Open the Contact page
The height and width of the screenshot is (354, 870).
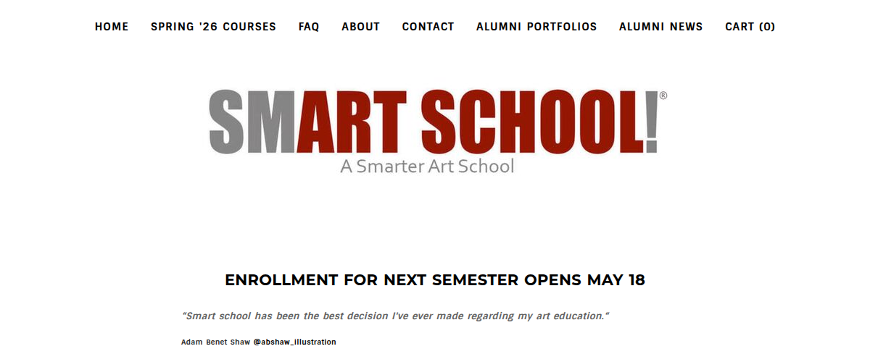(x=428, y=27)
